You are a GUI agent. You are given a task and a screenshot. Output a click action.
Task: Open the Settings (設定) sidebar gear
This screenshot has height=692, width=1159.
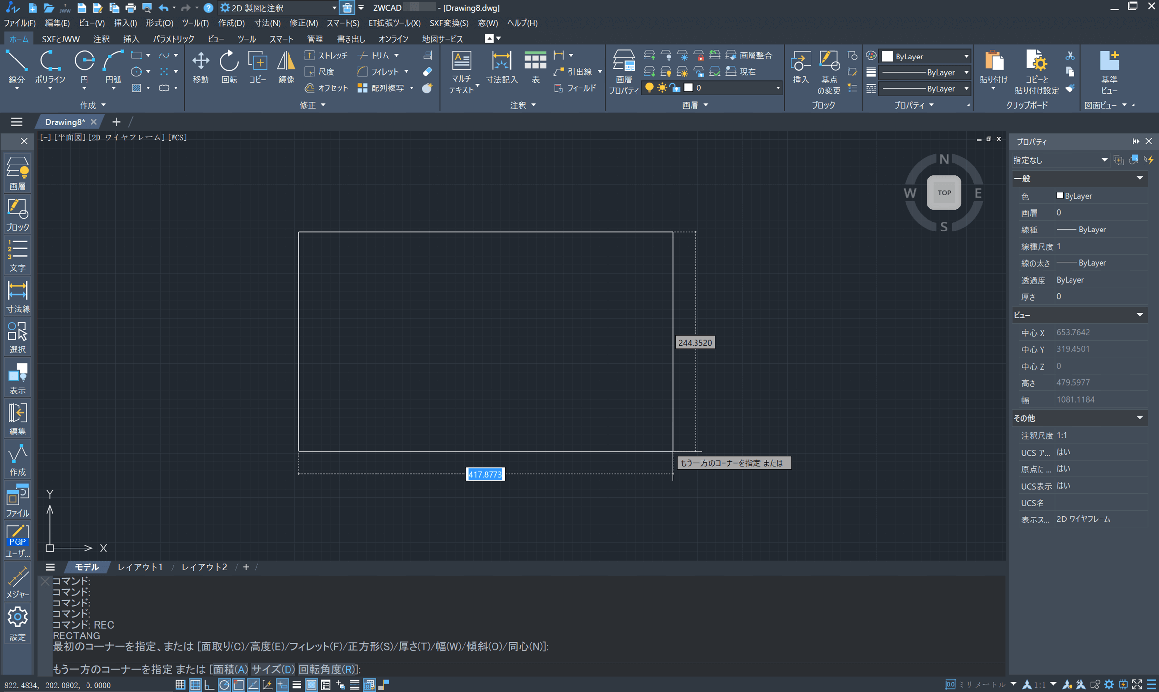point(18,623)
